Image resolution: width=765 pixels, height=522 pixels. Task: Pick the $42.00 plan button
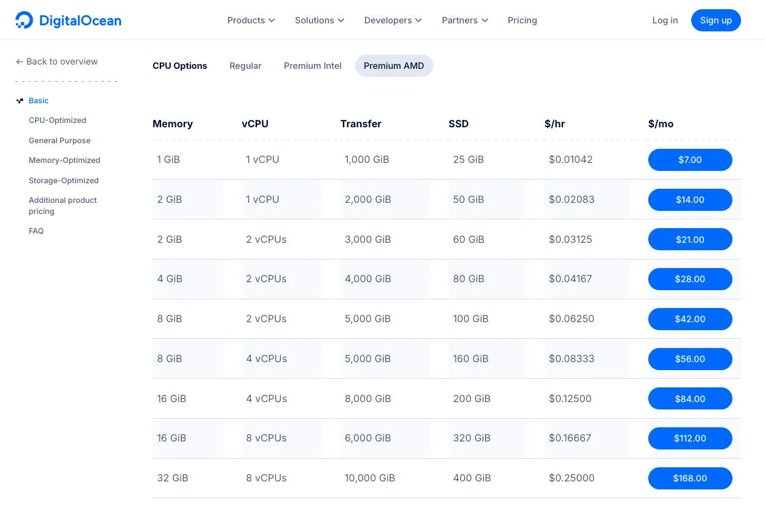690,319
